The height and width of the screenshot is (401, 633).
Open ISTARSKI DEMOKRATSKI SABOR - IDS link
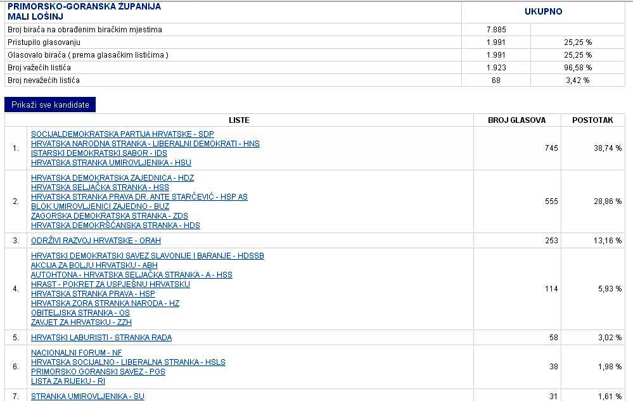coord(99,153)
